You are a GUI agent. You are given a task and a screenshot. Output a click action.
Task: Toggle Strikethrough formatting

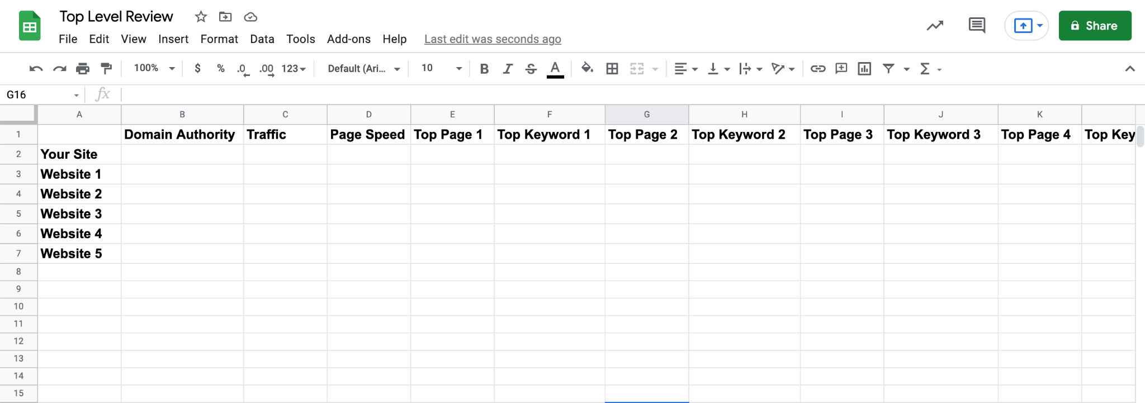coord(531,69)
